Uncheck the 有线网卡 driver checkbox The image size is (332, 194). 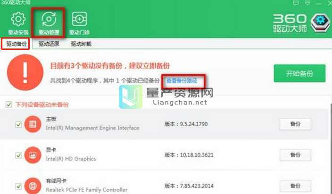pos(19,186)
